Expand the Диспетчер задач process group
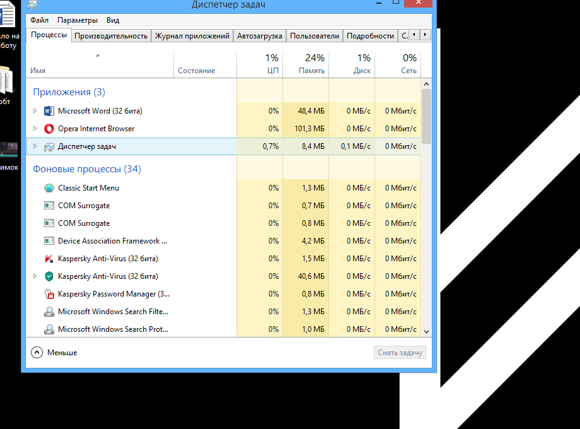This screenshot has width=580, height=429. click(x=35, y=146)
